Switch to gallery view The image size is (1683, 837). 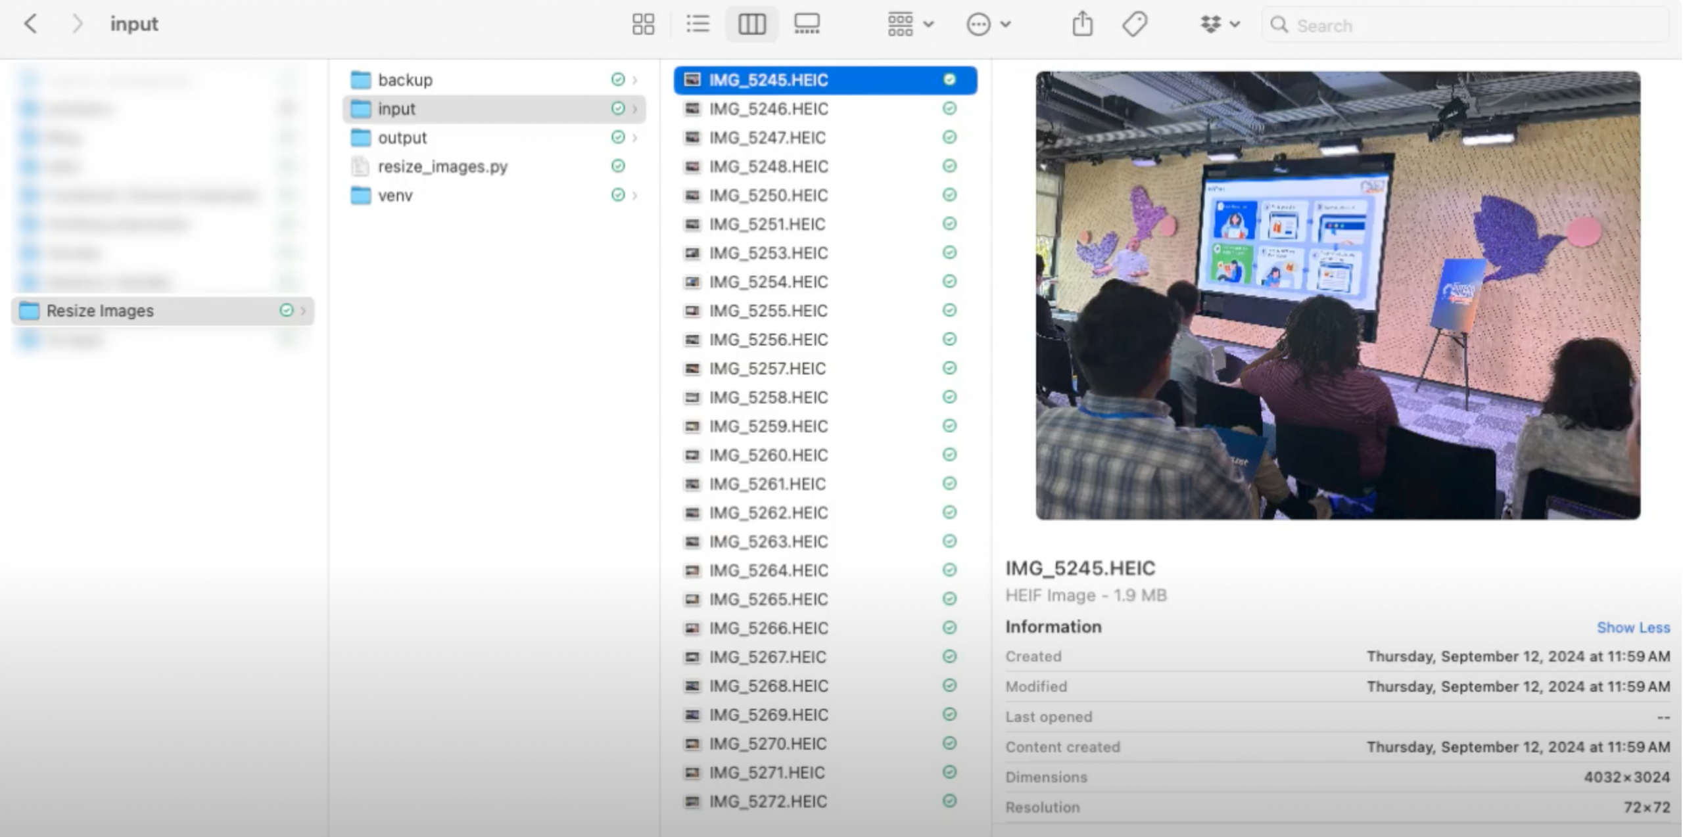click(x=807, y=24)
